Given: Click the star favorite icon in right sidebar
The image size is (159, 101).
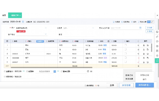Looking at the screenshot, I should click(x=157, y=56).
